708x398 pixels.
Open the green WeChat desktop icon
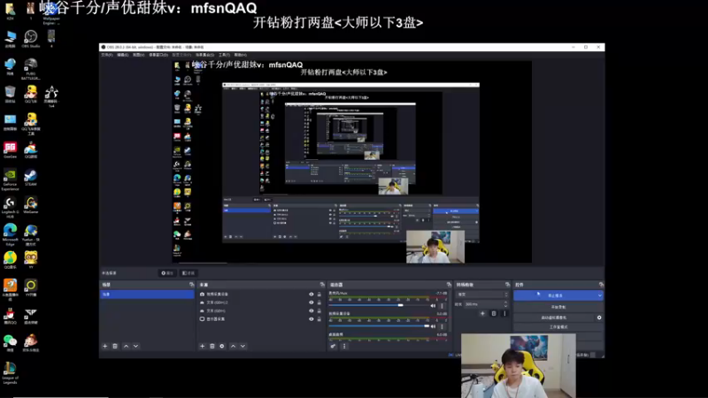10,343
